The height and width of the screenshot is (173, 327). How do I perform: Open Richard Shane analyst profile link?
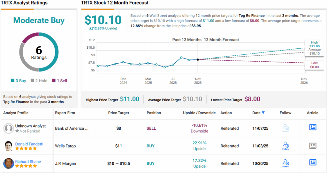[x=28, y=162]
